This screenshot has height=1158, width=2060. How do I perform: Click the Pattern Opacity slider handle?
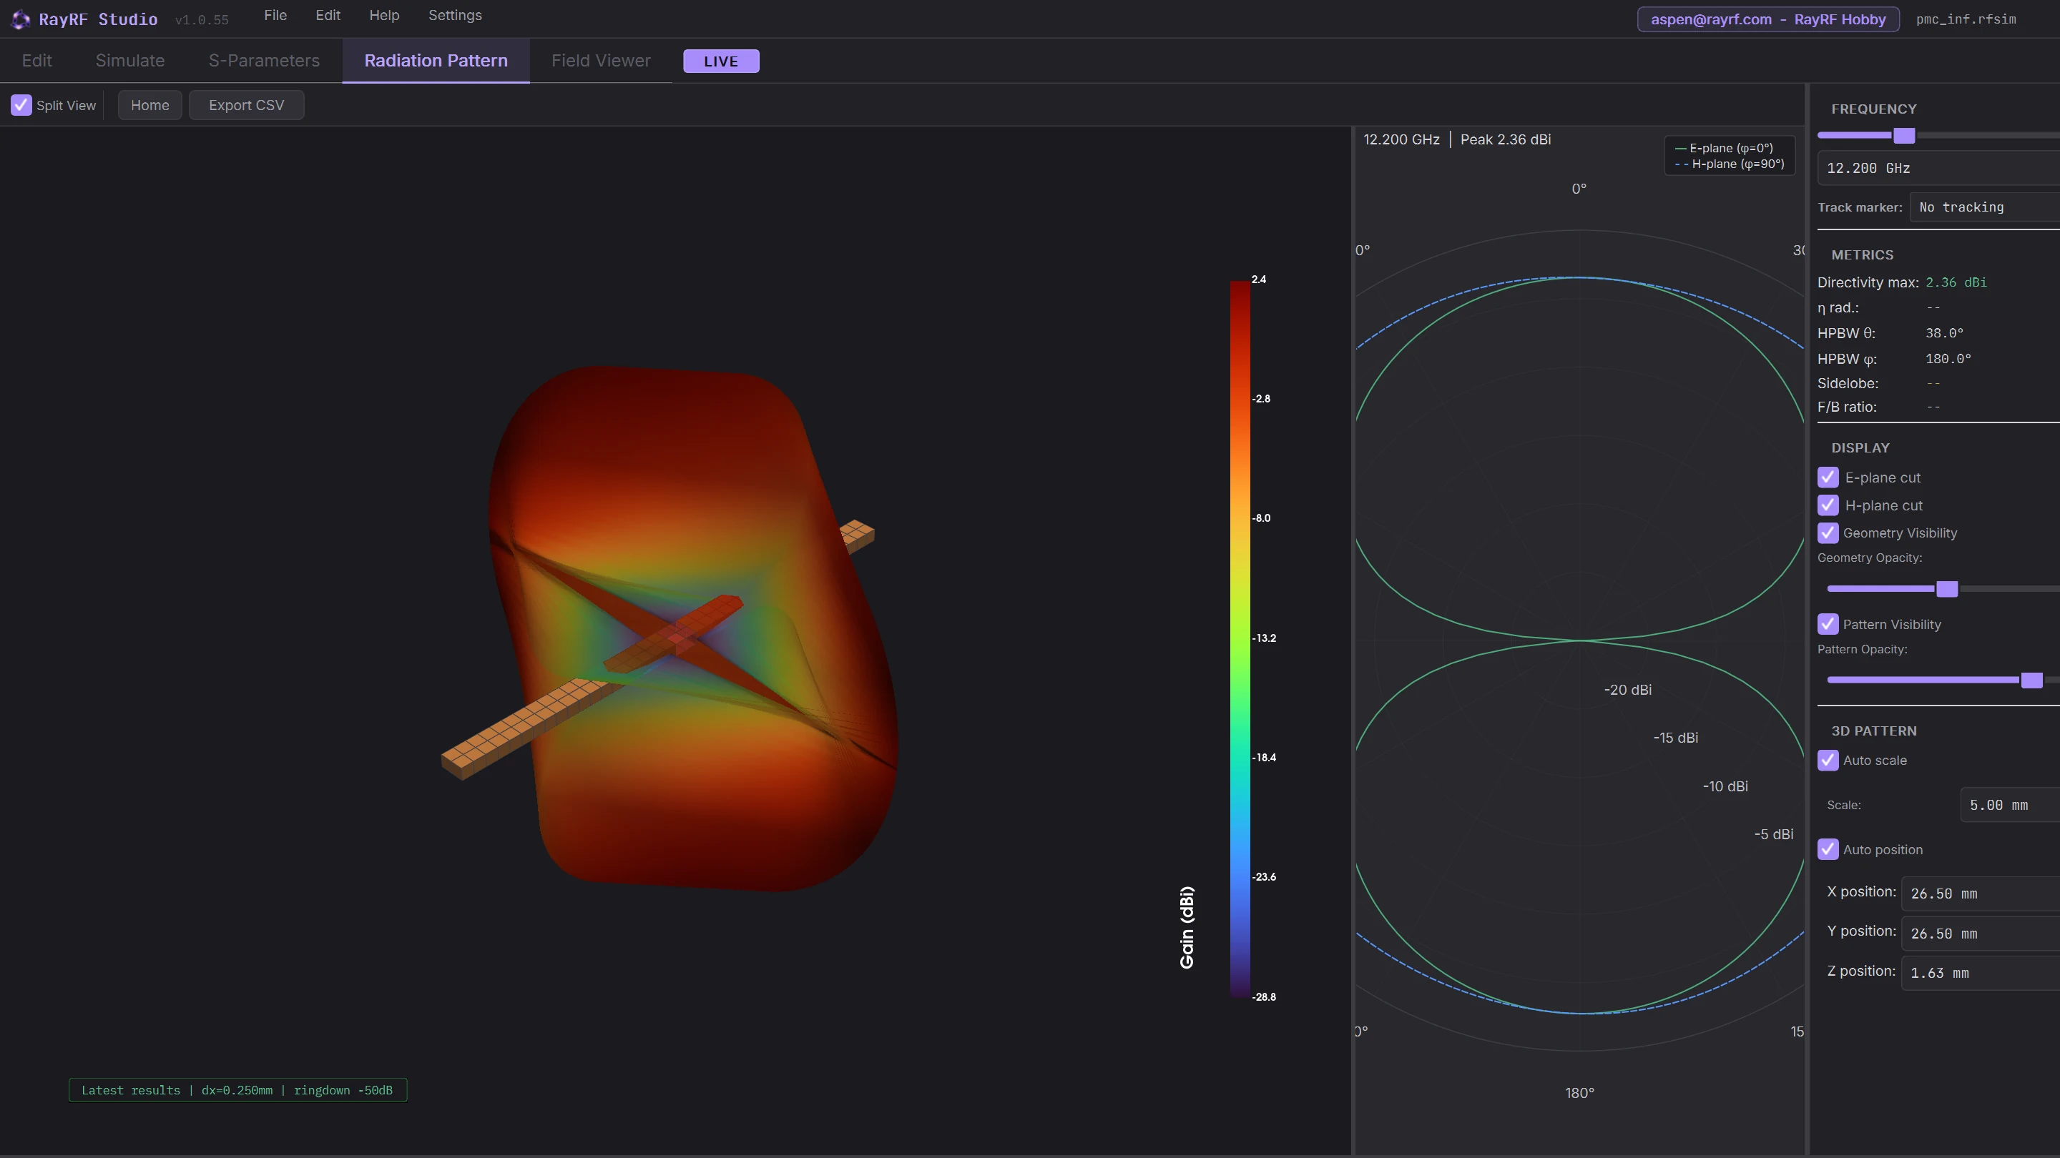point(2031,680)
